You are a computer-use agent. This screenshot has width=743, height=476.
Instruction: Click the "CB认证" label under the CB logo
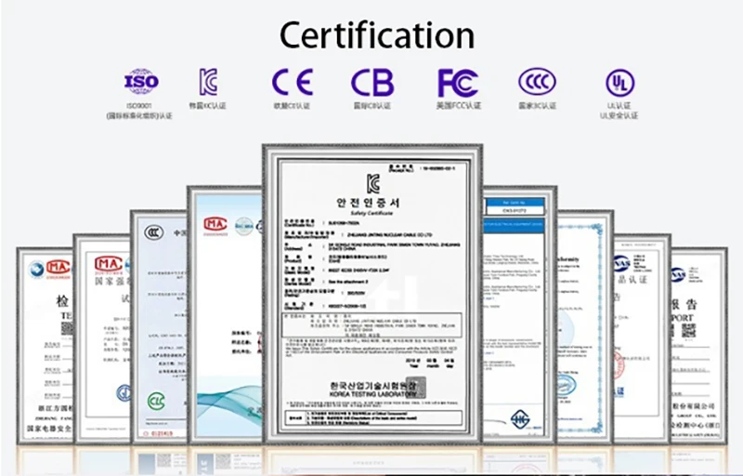tap(372, 106)
